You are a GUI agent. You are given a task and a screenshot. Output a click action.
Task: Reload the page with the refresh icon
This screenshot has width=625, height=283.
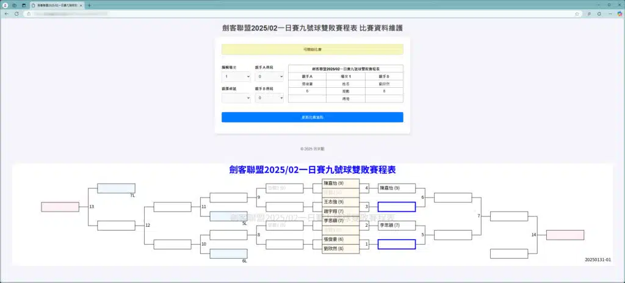click(x=16, y=13)
